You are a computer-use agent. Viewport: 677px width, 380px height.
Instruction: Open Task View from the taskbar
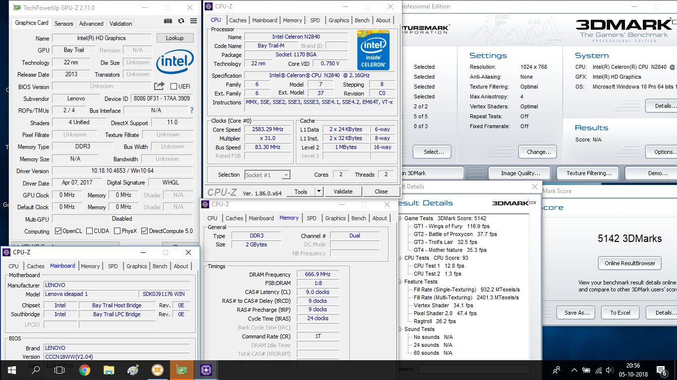click(59, 370)
